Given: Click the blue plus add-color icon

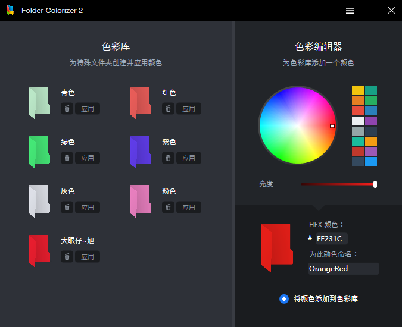Looking at the screenshot, I should [x=284, y=299].
